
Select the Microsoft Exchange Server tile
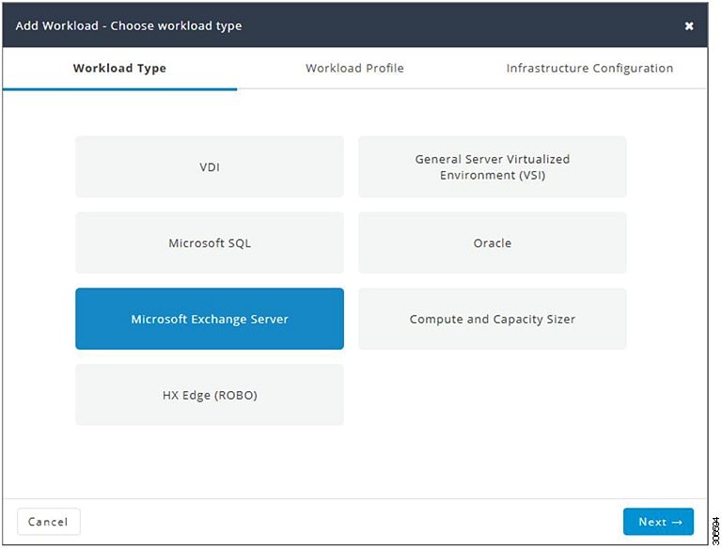[210, 319]
